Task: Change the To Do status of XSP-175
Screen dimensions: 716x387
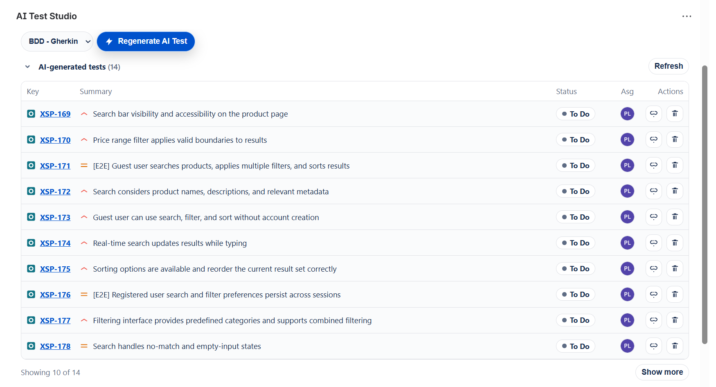Action: (x=575, y=269)
